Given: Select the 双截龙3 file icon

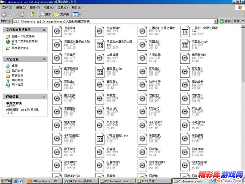Looking at the screenshot, I should click(185, 98).
